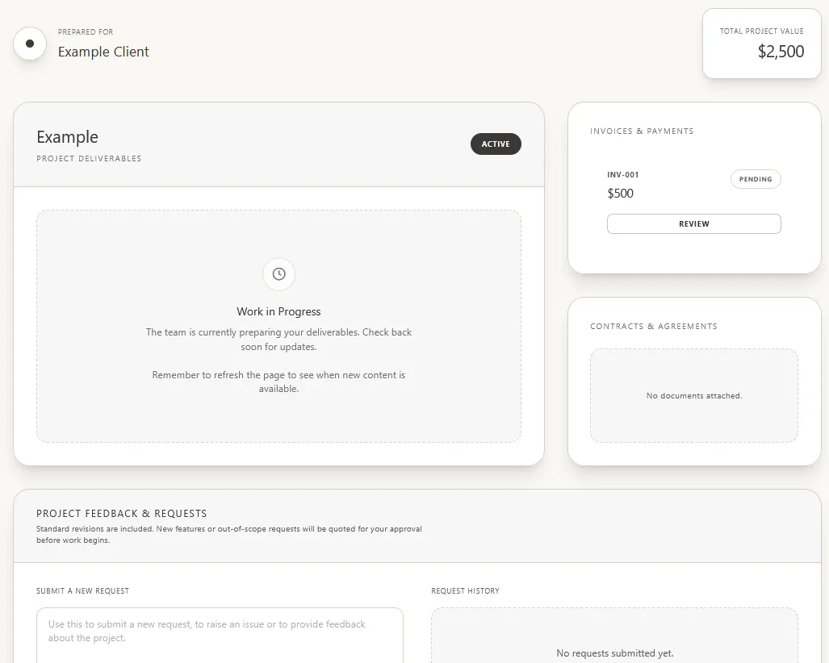Image resolution: width=829 pixels, height=663 pixels.
Task: Click the Submit a New Request label
Action: [x=82, y=591]
